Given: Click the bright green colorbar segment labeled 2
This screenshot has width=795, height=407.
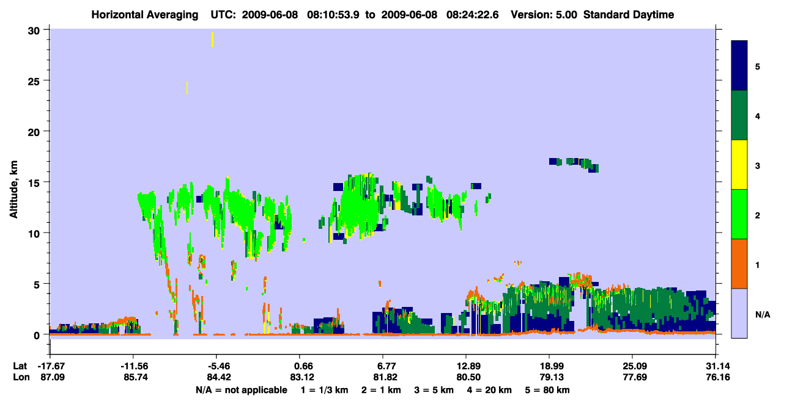Looking at the screenshot, I should click(x=740, y=214).
